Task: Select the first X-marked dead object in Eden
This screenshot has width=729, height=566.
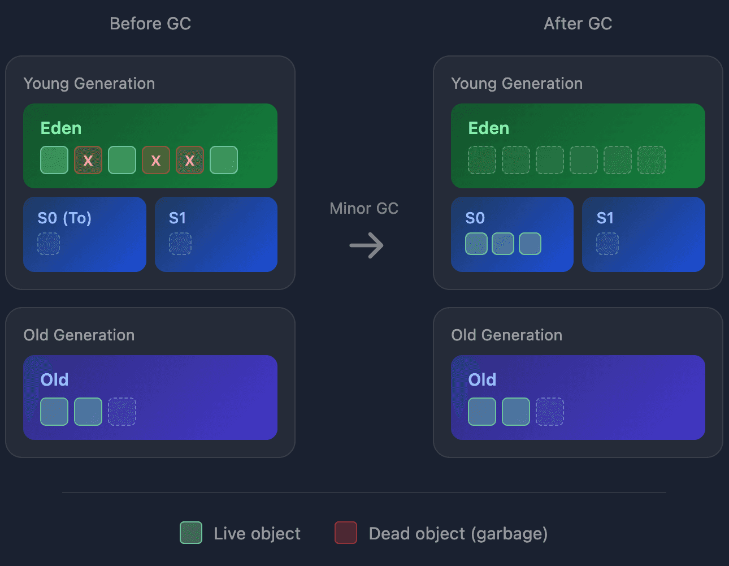Action: pos(88,160)
